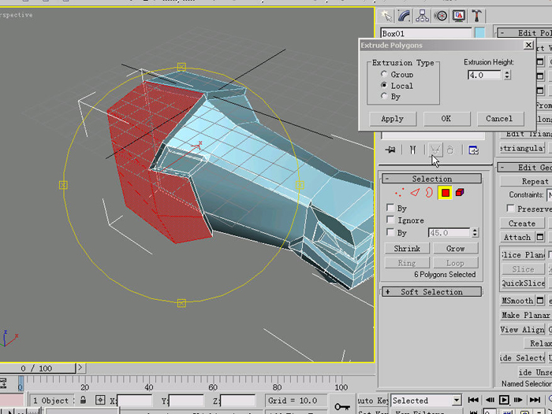Image resolution: width=552 pixels, height=414 pixels.
Task: Click the Create button in Edit Geometry
Action: tap(522, 224)
